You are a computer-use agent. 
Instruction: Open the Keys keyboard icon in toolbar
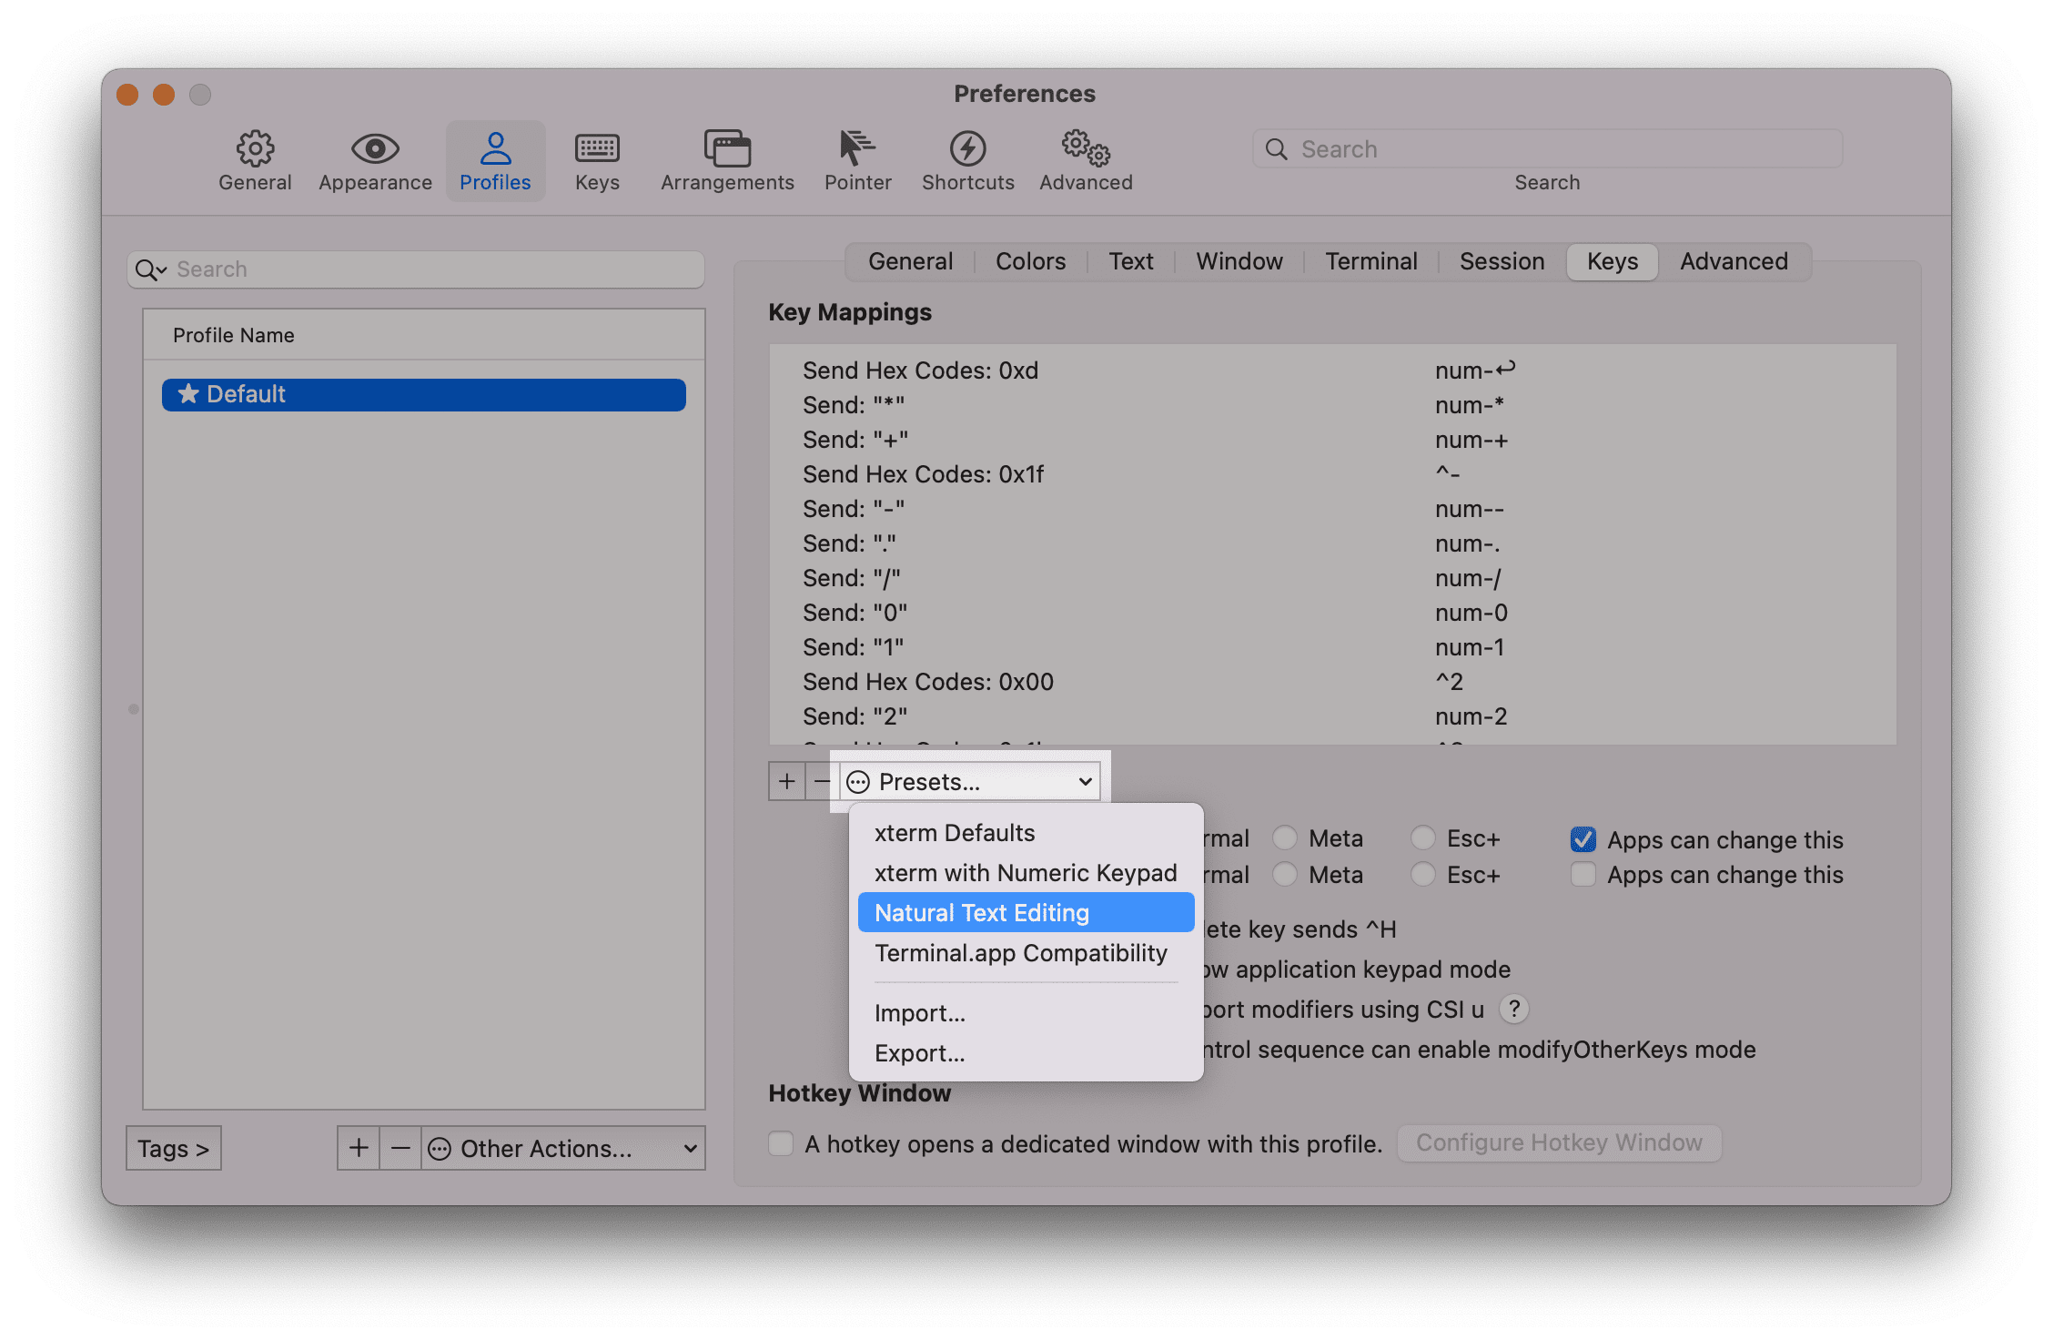(x=597, y=148)
